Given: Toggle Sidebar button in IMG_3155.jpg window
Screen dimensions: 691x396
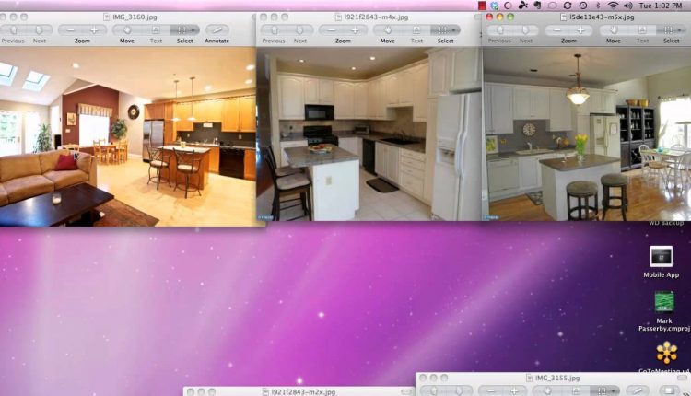Looking at the screenshot, I should 669,390.
